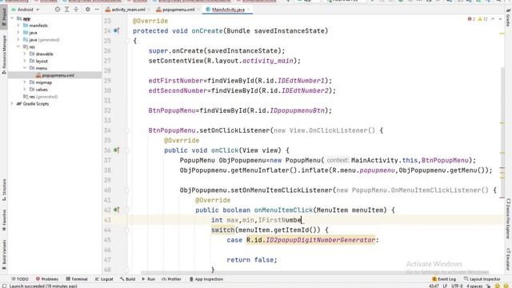Open the Layout Inspector
Viewport: 512px width, 288px height.
coord(482,279)
